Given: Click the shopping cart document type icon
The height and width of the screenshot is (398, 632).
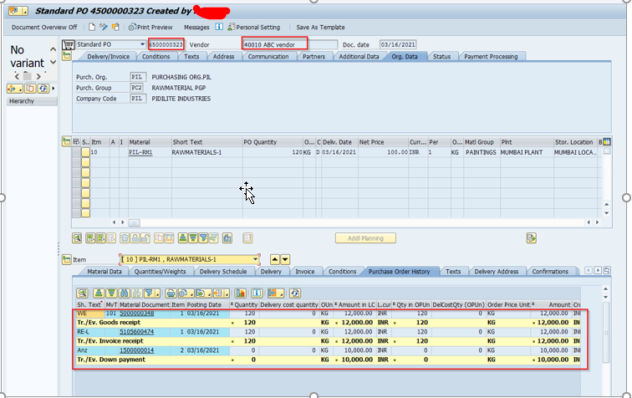Looking at the screenshot, I should 68,44.
